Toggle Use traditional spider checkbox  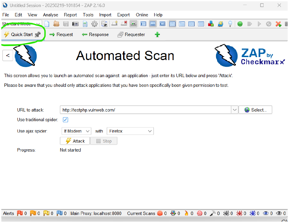(x=66, y=120)
